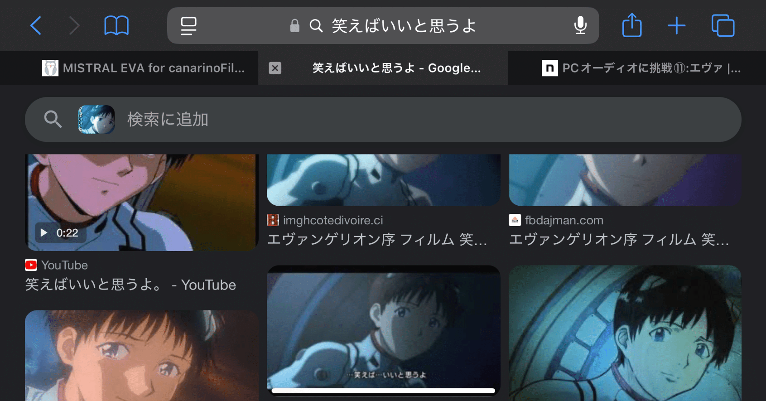Image resolution: width=766 pixels, height=401 pixels.
Task: Open the share sheet icon
Action: point(632,25)
